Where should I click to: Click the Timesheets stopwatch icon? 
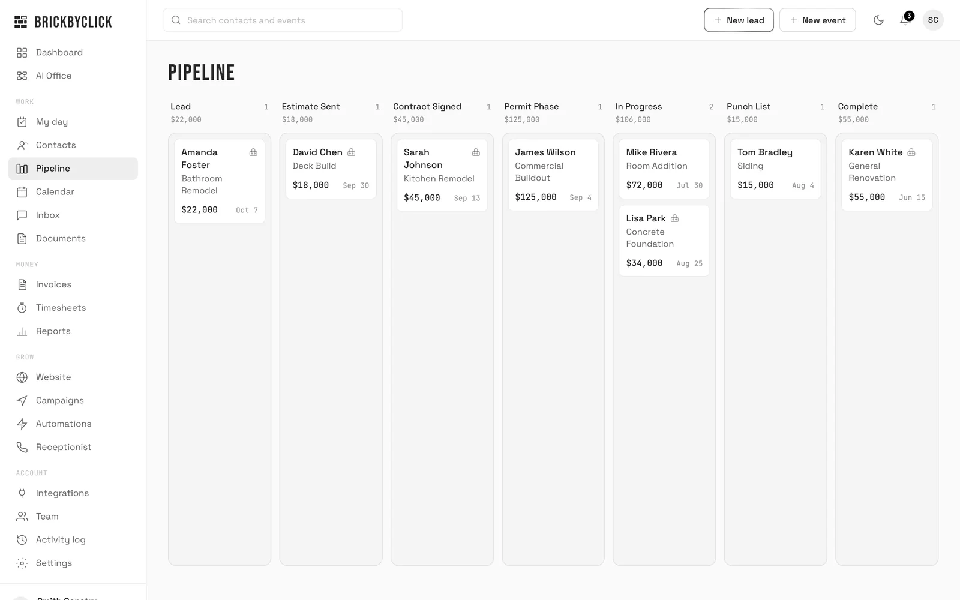(x=22, y=308)
